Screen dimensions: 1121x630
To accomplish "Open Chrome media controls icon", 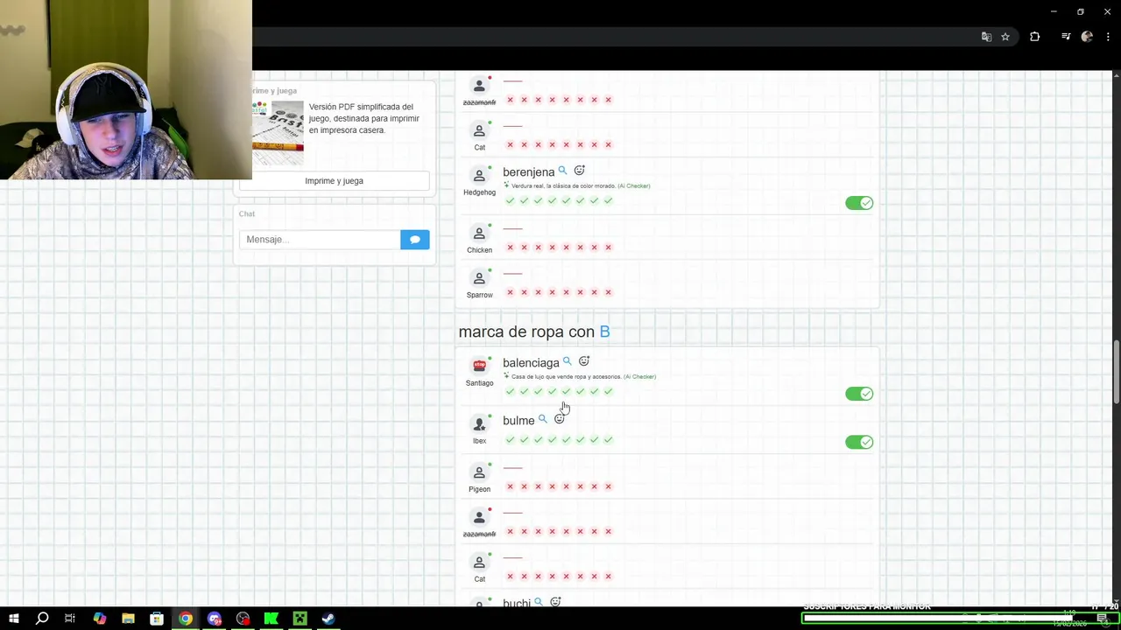I will pos(1066,37).
